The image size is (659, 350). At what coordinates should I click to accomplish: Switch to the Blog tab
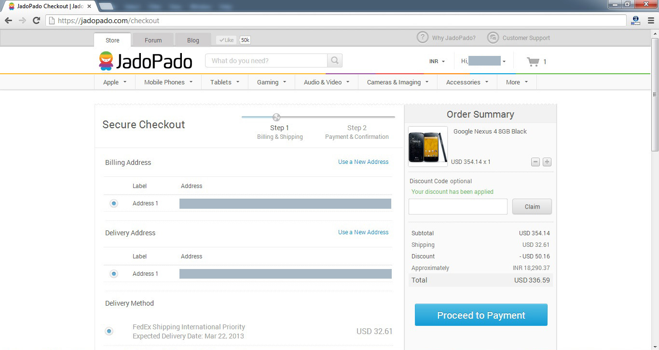[x=193, y=40]
